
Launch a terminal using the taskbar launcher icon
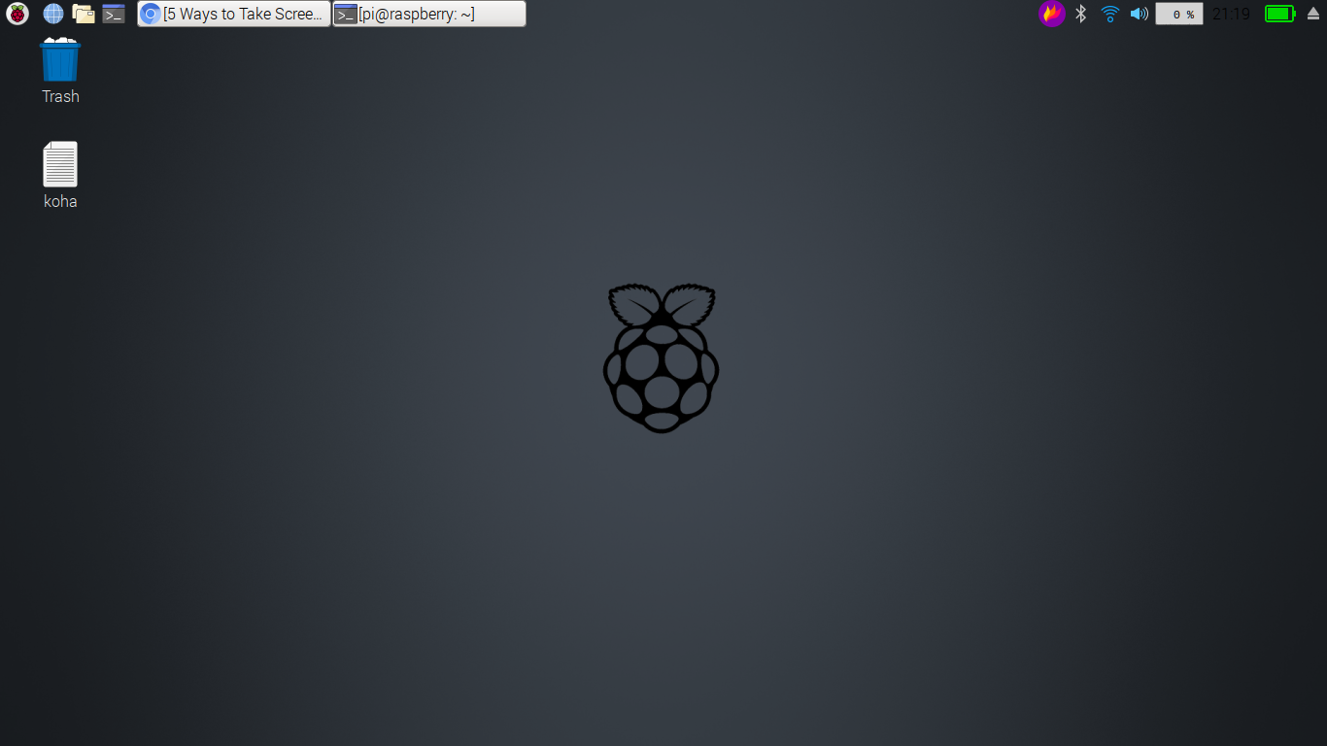pos(114,14)
